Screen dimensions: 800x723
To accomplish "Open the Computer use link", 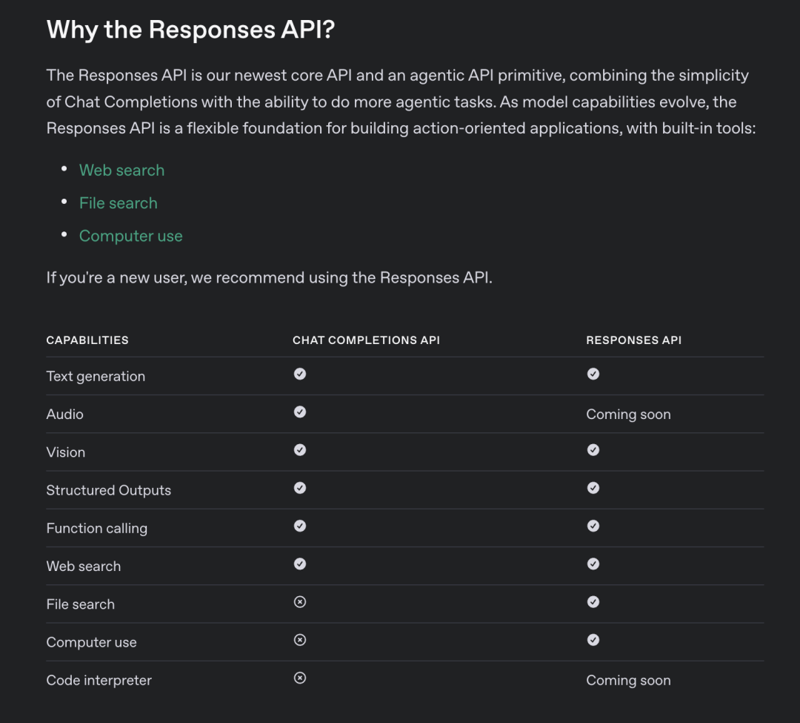I will pyautogui.click(x=130, y=236).
